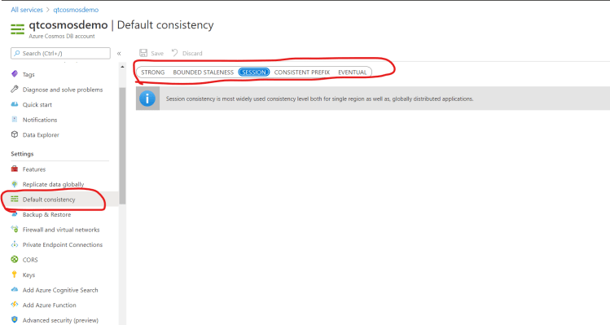Select EVENTUAL consistency level
The height and width of the screenshot is (325, 610).
352,72
